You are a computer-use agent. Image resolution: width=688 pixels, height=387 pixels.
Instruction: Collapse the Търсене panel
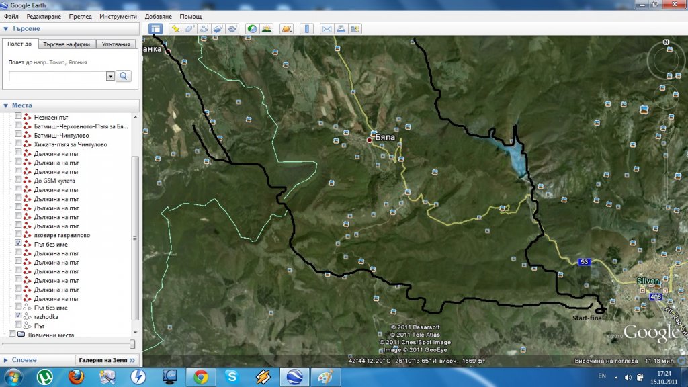pos(5,29)
